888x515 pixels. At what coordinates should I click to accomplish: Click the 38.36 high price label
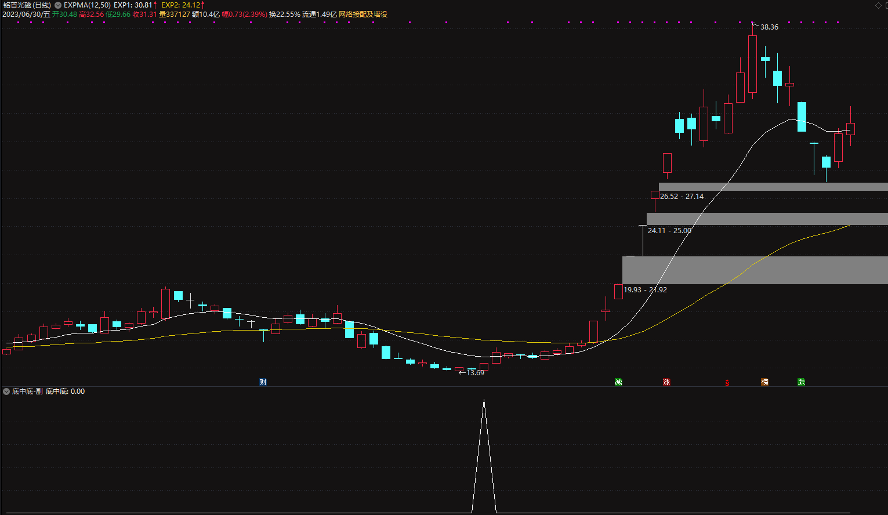[769, 27]
